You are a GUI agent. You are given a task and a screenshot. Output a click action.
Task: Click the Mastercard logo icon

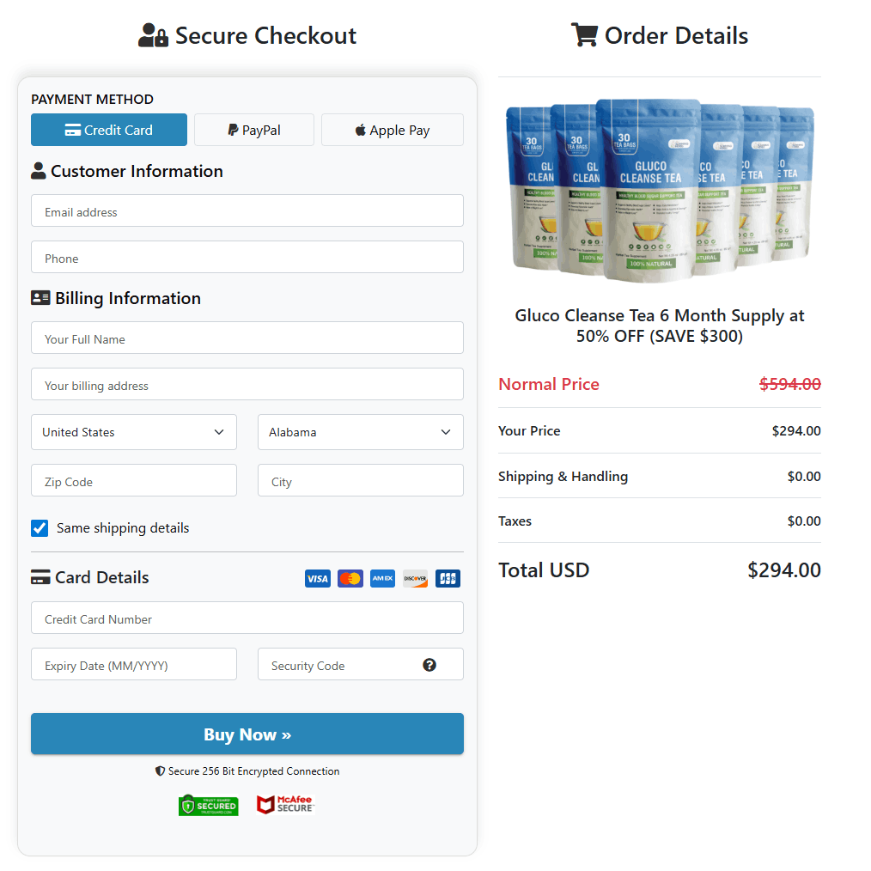tap(350, 578)
